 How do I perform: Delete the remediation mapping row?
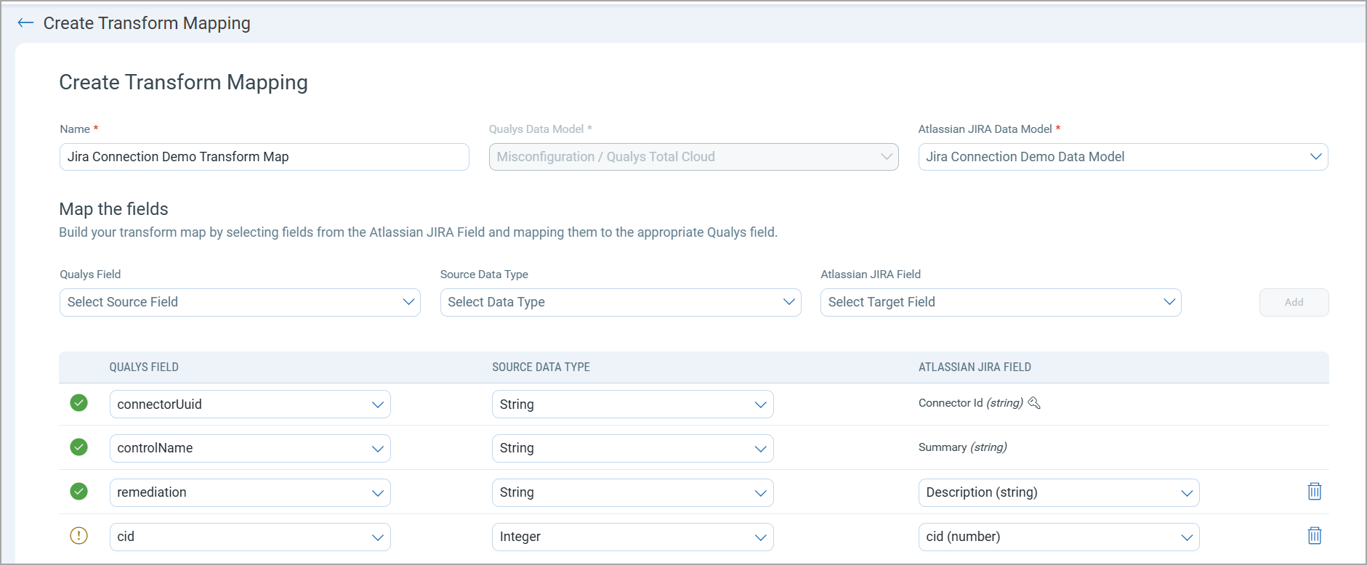point(1314,492)
